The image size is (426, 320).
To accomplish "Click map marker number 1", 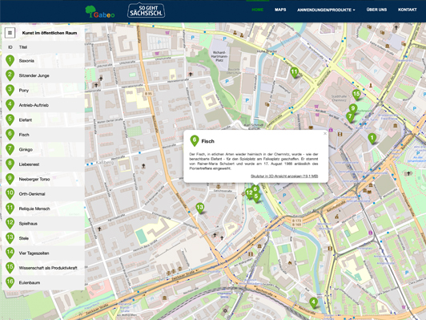I will pos(372,138).
